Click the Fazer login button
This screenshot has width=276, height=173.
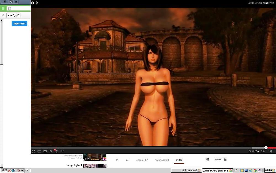point(19,24)
